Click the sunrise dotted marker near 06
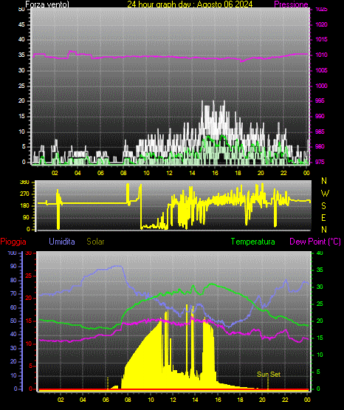 tap(108, 383)
